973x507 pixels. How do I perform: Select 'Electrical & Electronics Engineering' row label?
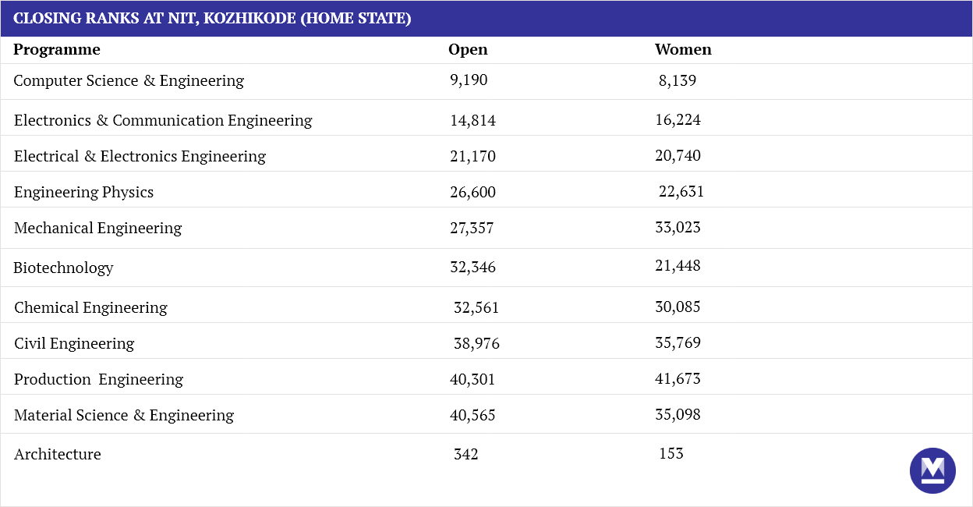tap(140, 157)
